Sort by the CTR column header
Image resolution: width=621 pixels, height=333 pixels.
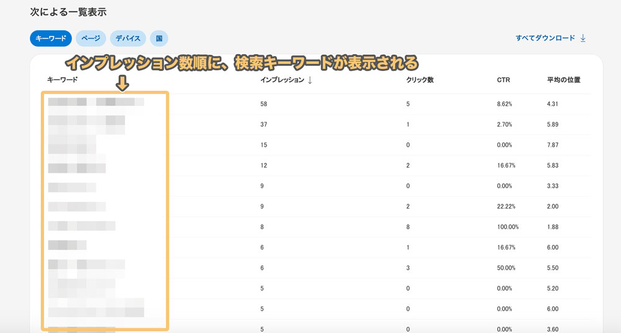click(503, 80)
